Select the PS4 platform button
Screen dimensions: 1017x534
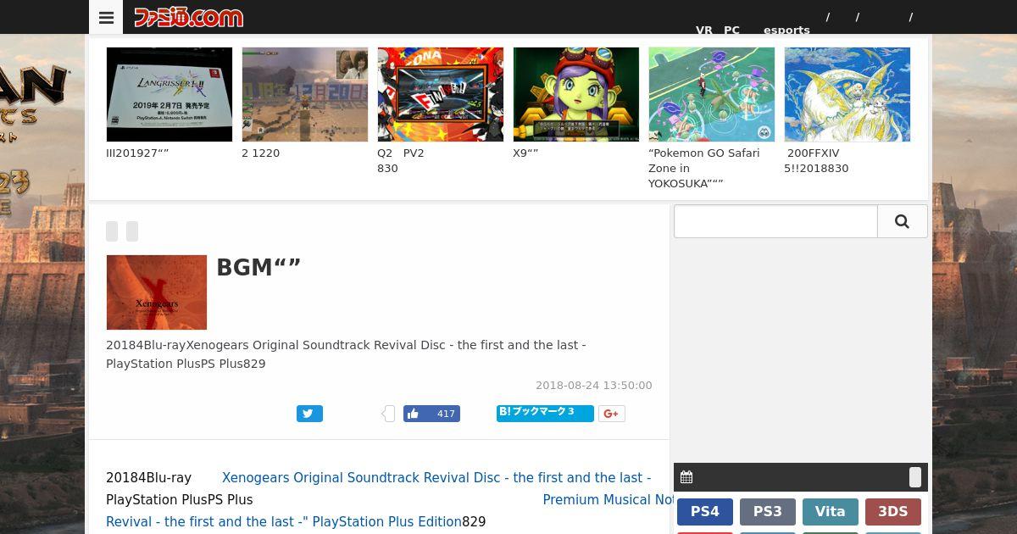coord(705,512)
